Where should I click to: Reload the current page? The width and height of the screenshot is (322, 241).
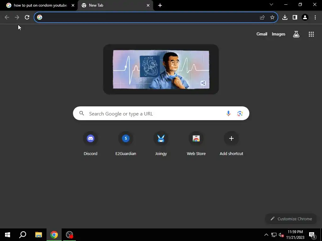pyautogui.click(x=27, y=17)
